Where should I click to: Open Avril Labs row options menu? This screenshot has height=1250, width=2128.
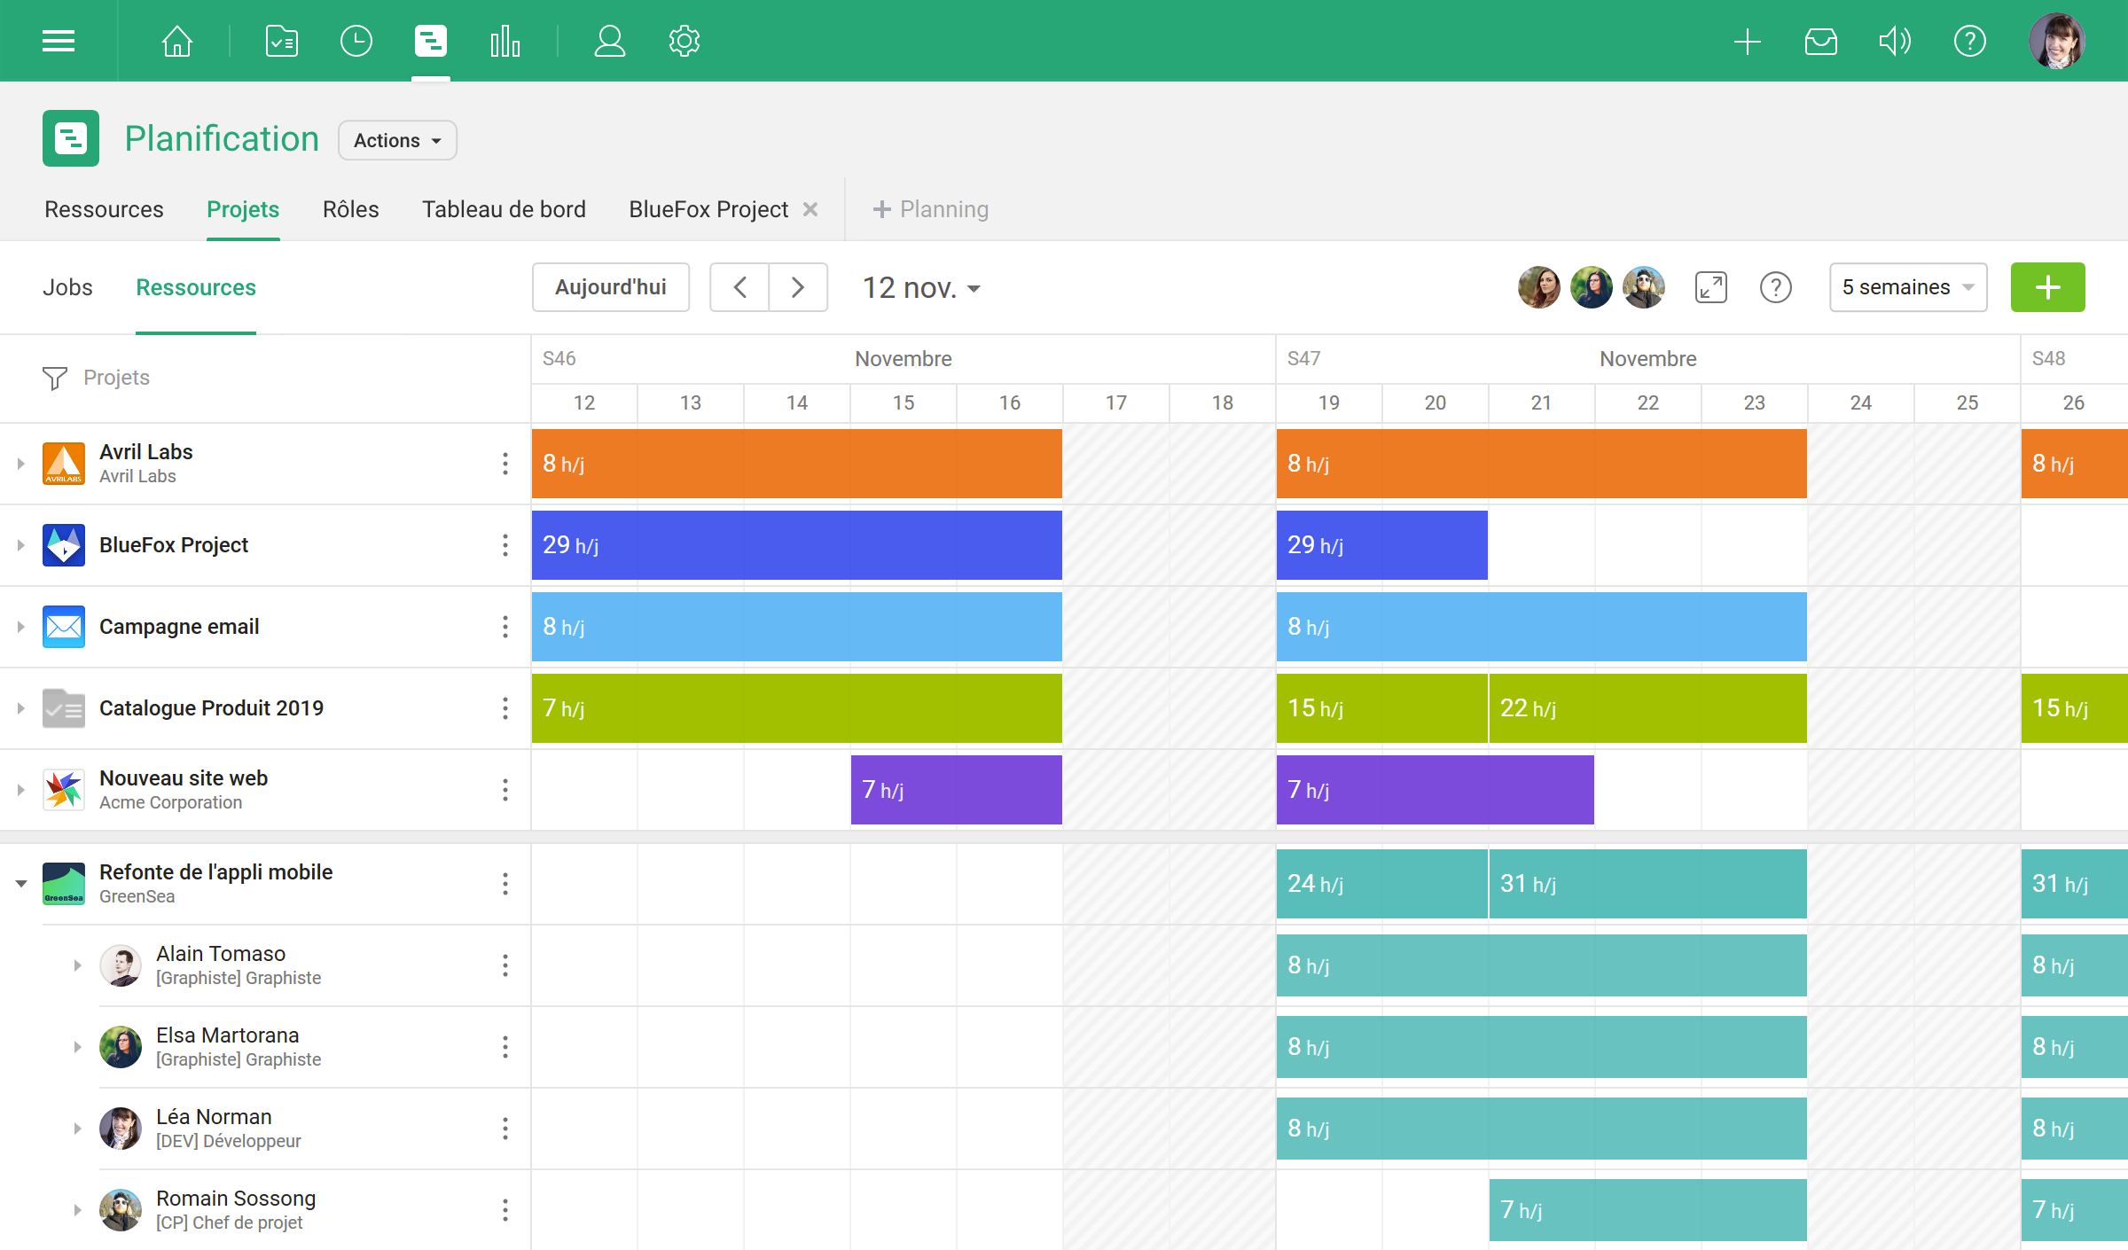pyautogui.click(x=505, y=464)
